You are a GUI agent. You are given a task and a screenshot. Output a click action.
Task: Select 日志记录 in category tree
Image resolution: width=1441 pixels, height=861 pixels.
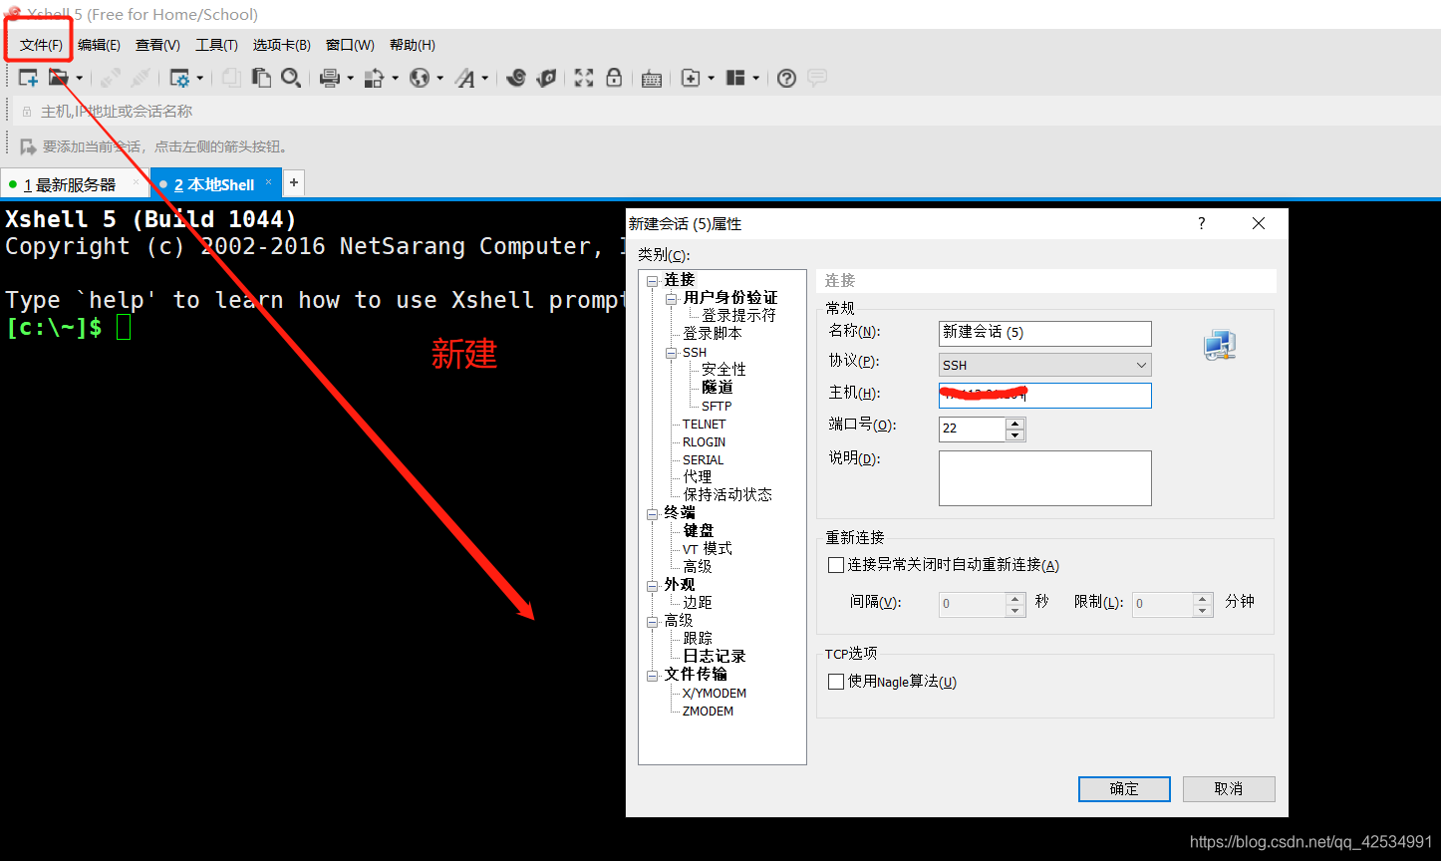(x=715, y=657)
